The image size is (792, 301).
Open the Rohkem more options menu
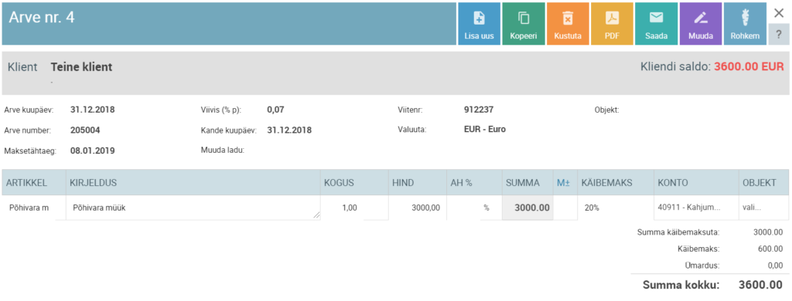click(745, 24)
